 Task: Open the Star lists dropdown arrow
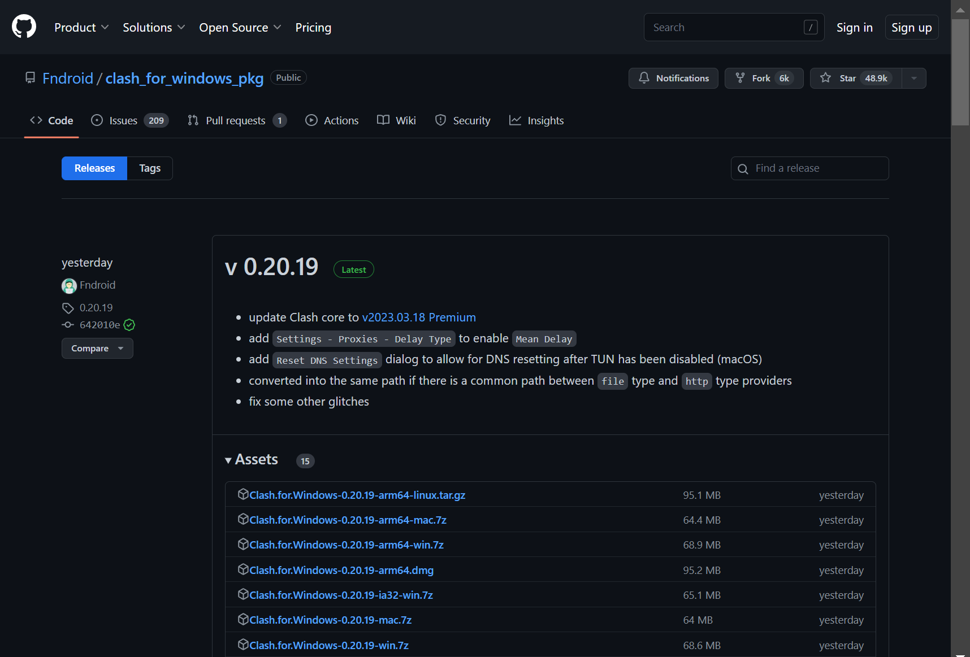point(914,79)
